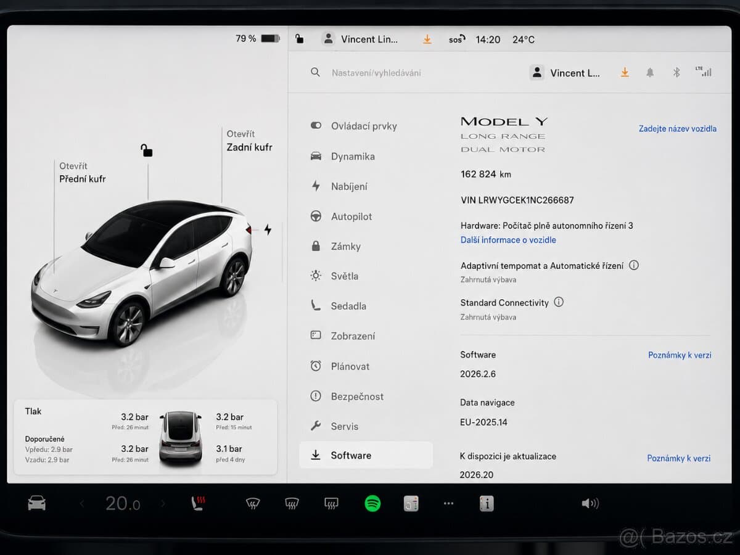The width and height of the screenshot is (740, 555).
Task: Select Zámky locks menu
Action: (366, 246)
